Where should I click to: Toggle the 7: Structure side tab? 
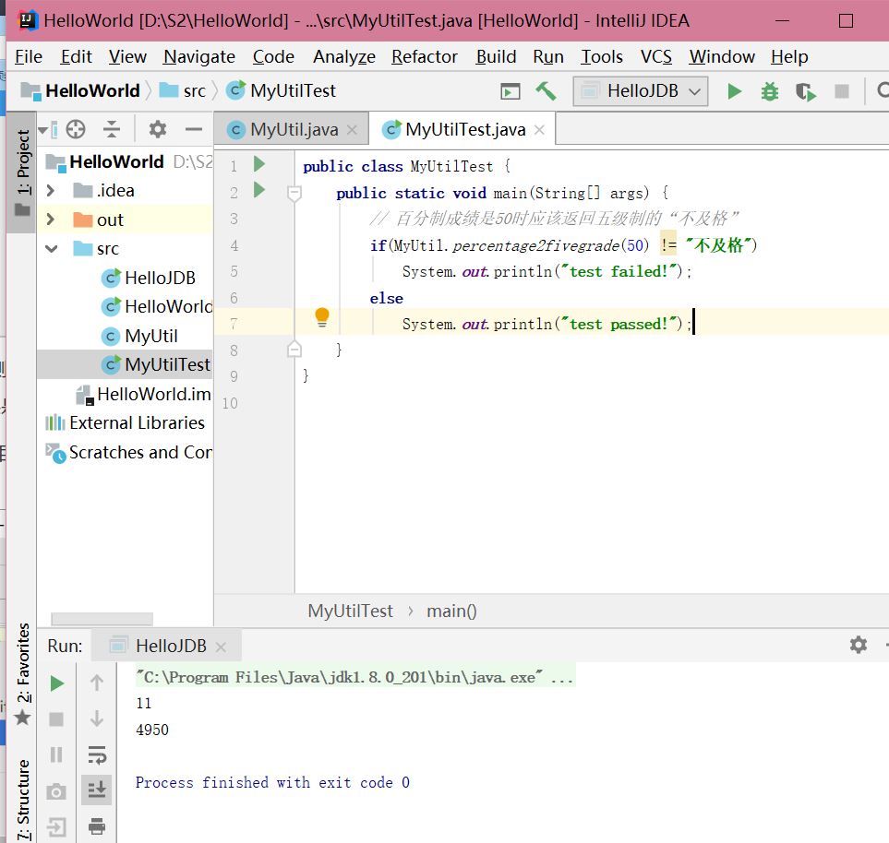click(22, 800)
